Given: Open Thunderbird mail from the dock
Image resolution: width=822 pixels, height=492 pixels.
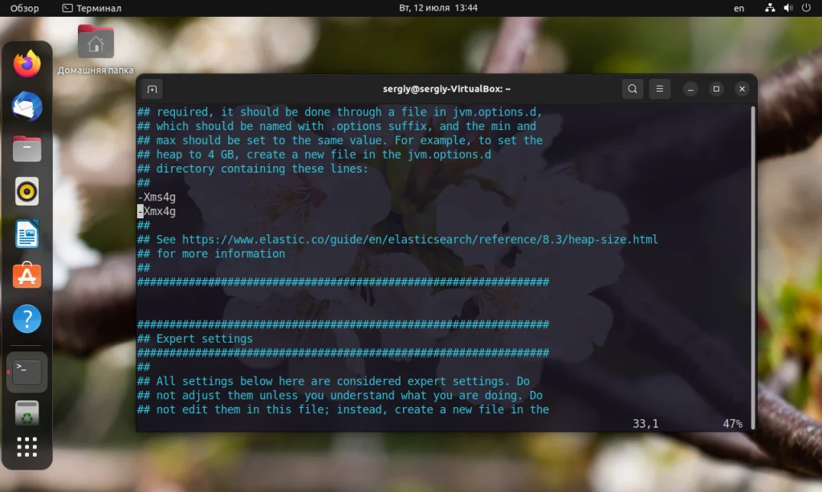Looking at the screenshot, I should click(x=26, y=107).
